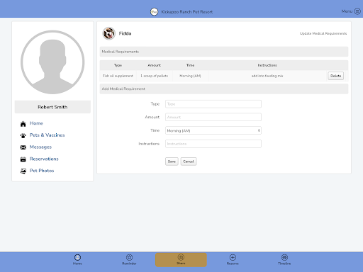Open the Menu hamburger icon
Viewport: 363px width, 272px height.
pos(357,11)
